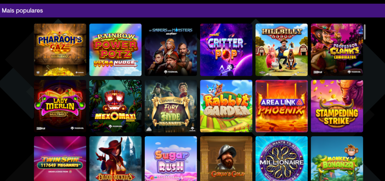The width and height of the screenshot is (385, 181).
Task: Open the Critter Pop game thumbnail
Action: pos(226,50)
